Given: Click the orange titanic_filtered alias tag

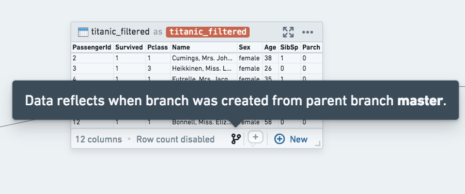Looking at the screenshot, I should [x=208, y=32].
